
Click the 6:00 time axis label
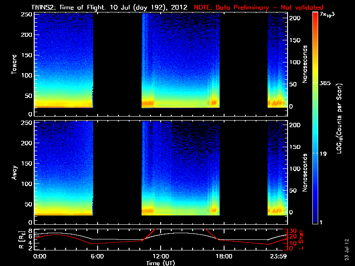point(97,256)
